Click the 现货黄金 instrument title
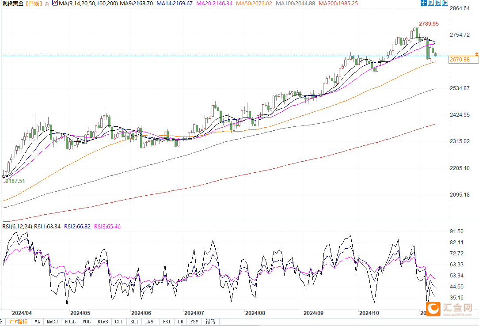 [x=12, y=4]
